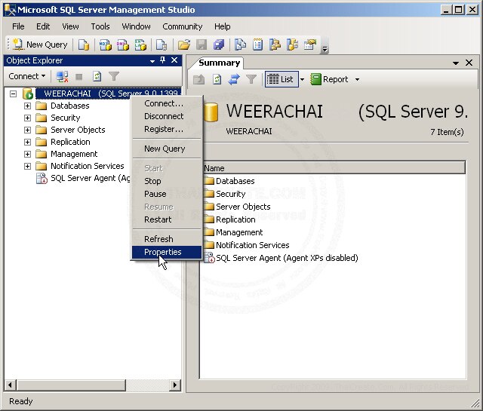
Task: Choose Connect... from context menu
Action: coord(166,103)
